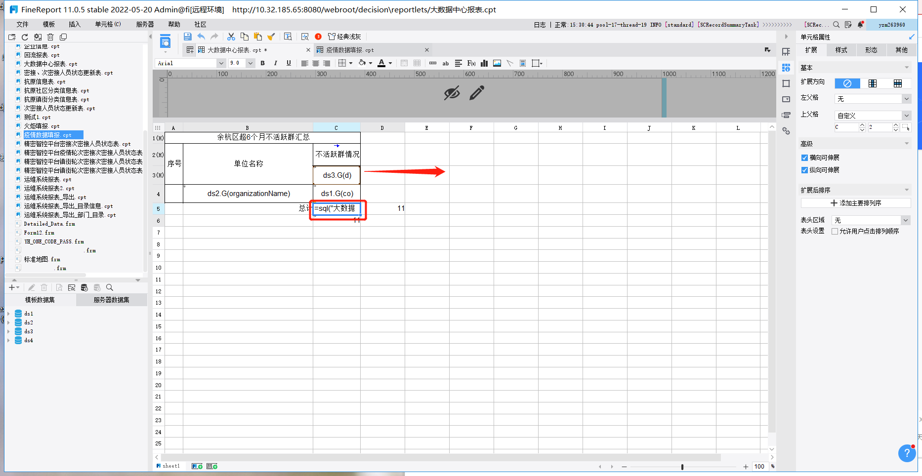922x476 pixels.
Task: Adjust the zoom slider handle
Action: click(682, 467)
